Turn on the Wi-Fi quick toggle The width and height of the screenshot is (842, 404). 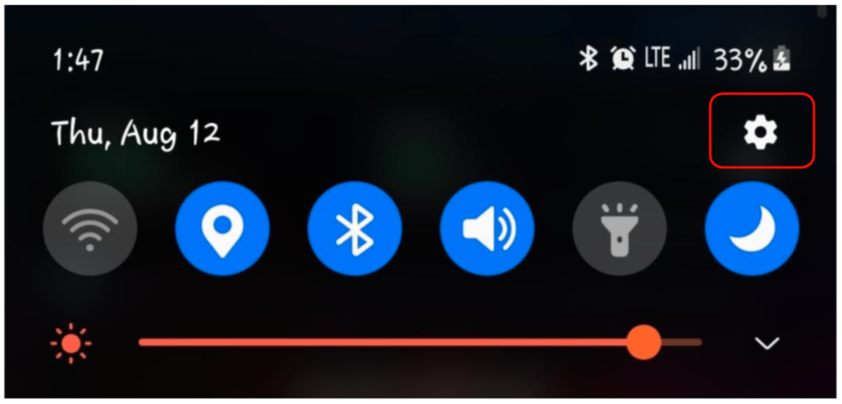point(90,229)
